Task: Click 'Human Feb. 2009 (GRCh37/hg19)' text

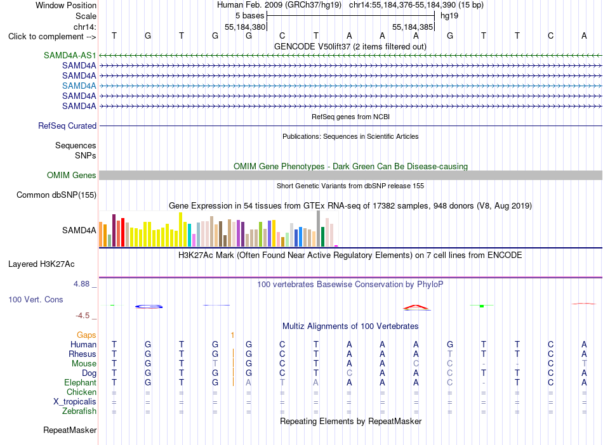Action: (279, 5)
